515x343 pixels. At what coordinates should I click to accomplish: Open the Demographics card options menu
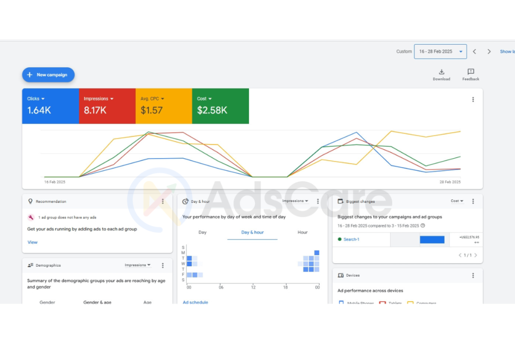162,265
